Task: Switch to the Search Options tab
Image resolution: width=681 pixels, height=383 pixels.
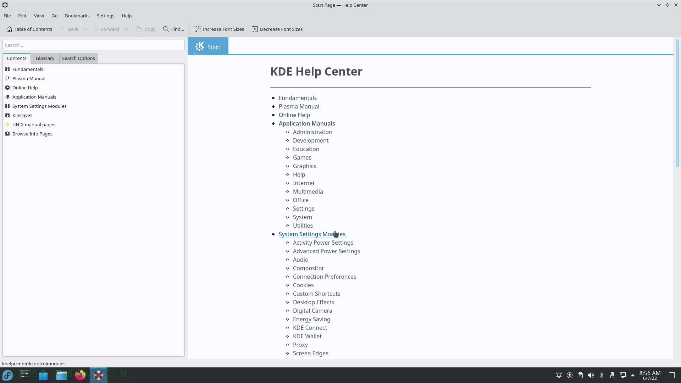Action: [78, 58]
